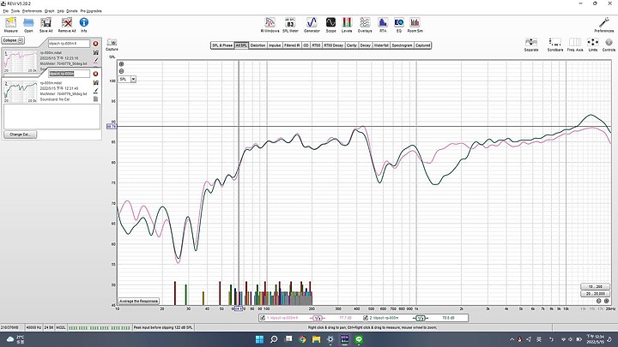Viewport: 618px width, 347px height.
Task: Open LINE app from the taskbar
Action: pos(359,339)
